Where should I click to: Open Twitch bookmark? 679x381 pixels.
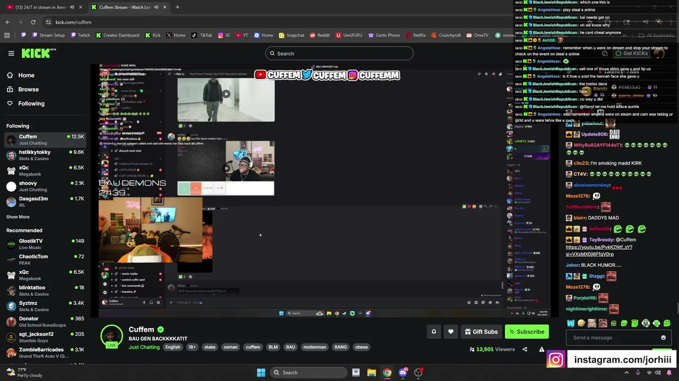(x=81, y=35)
